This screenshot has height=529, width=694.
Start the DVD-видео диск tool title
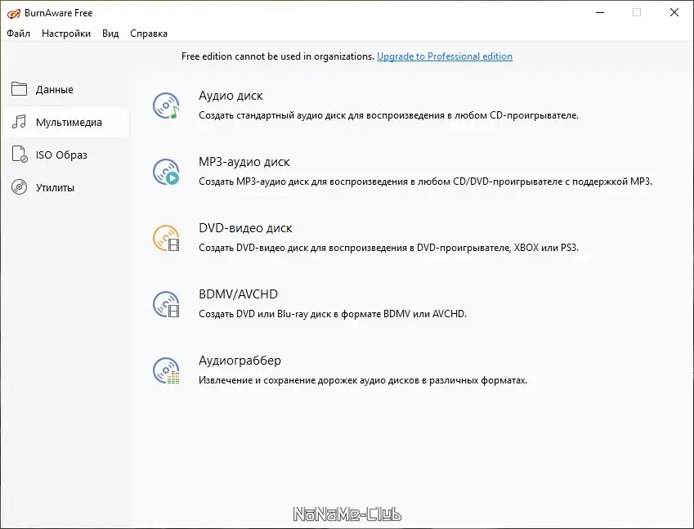(245, 228)
